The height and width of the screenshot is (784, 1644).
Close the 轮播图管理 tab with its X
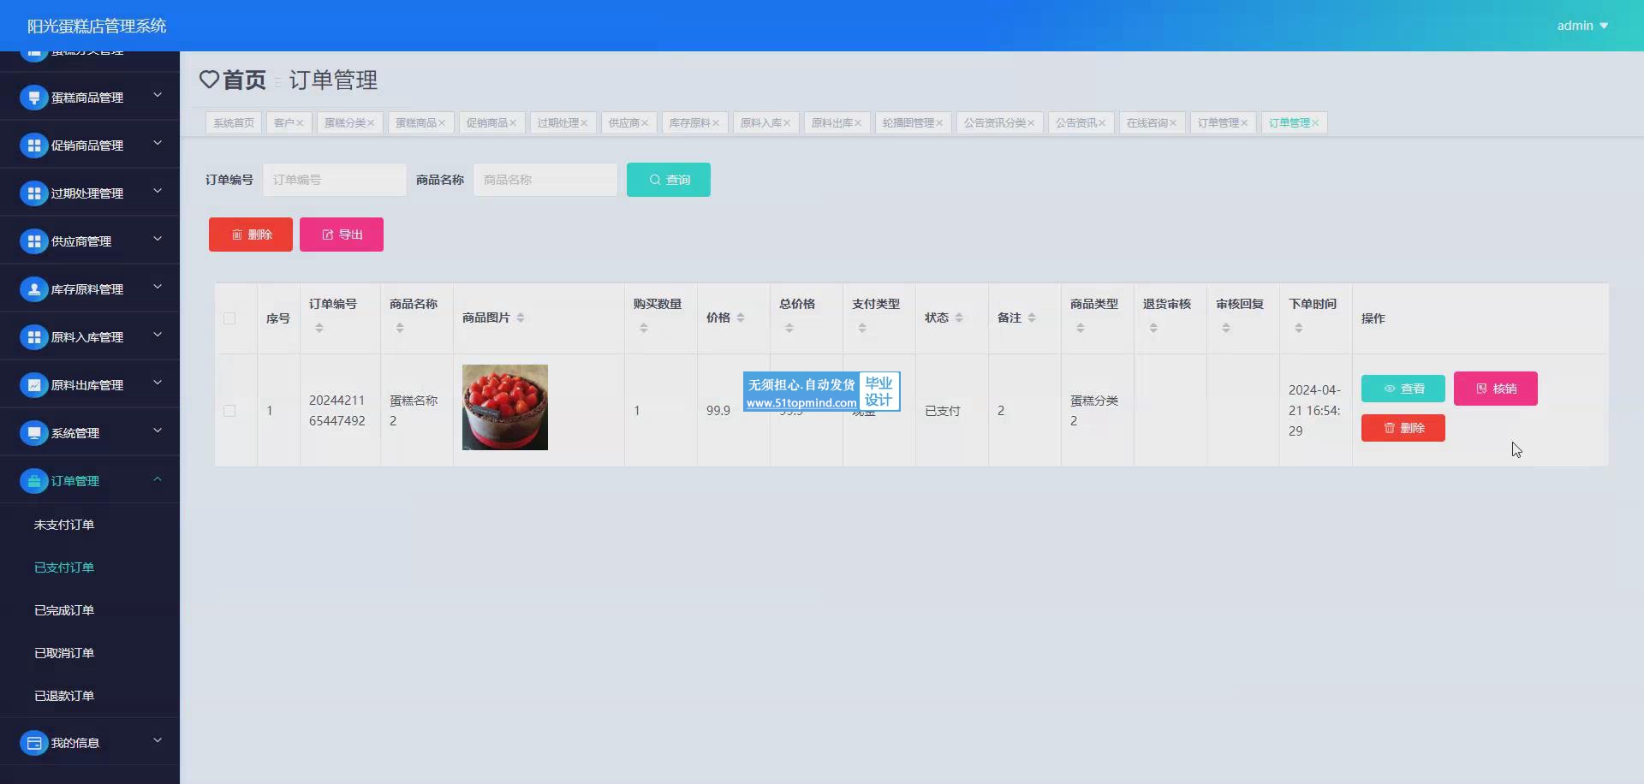(939, 123)
